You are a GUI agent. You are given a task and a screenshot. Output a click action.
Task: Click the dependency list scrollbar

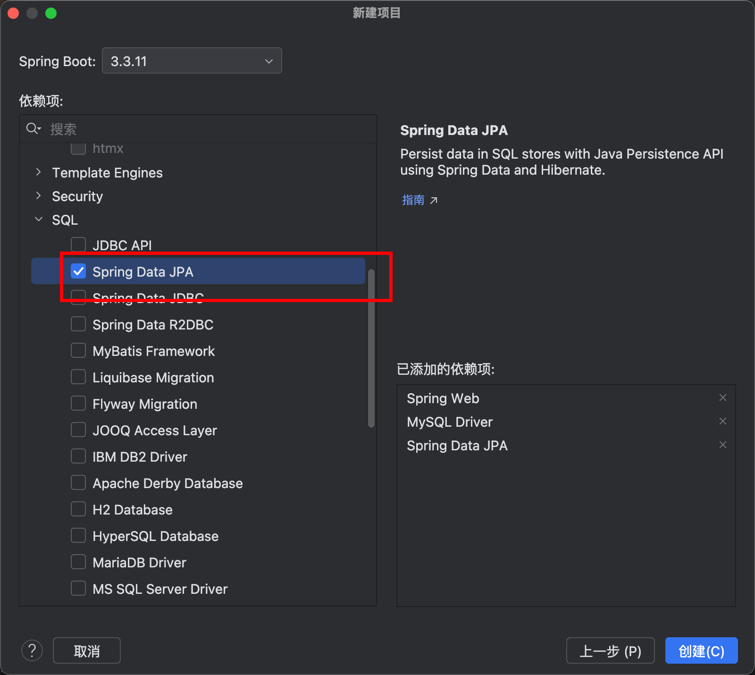(371, 348)
